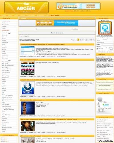Click the 3D figure holding comments sign
This screenshot has width=114, height=143.
pos(104,105)
